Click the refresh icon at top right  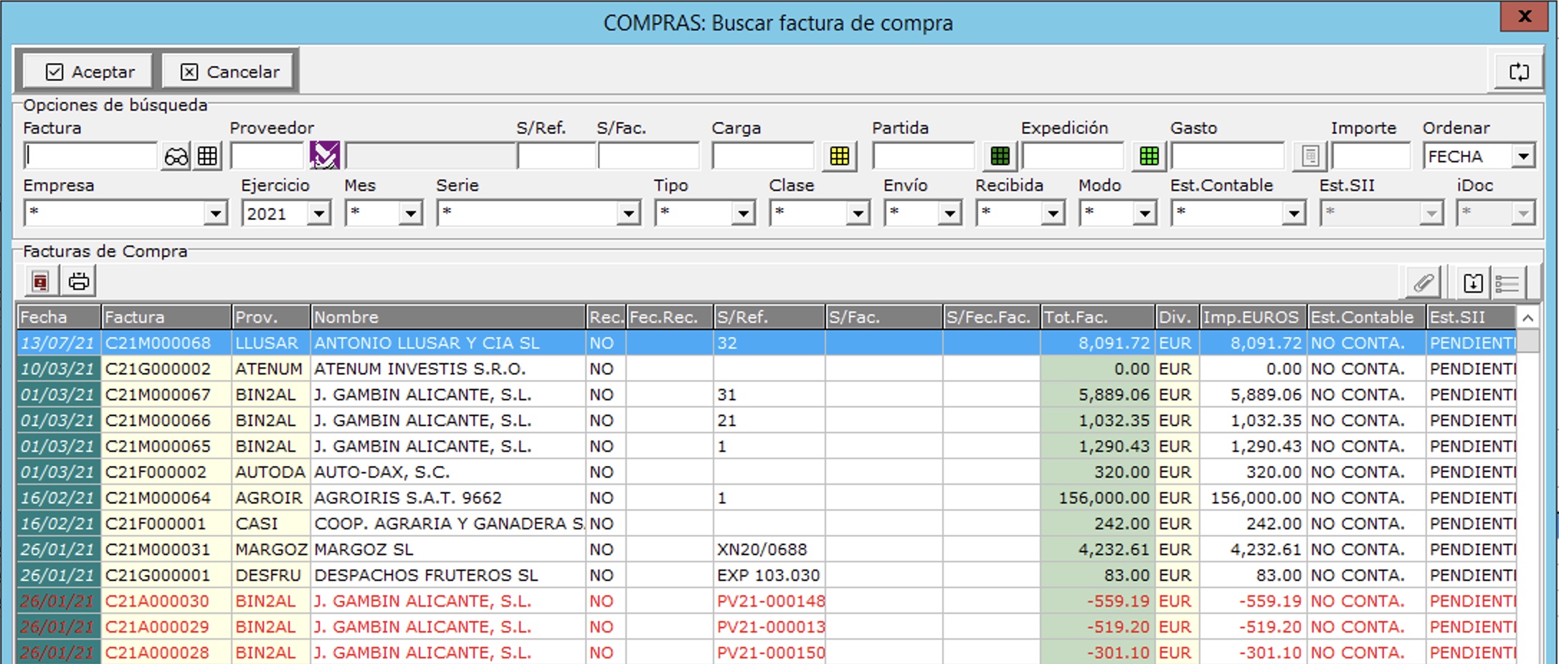(x=1518, y=72)
